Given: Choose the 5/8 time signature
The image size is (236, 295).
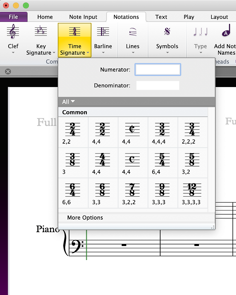Looking at the screenshot, I should [193, 163].
